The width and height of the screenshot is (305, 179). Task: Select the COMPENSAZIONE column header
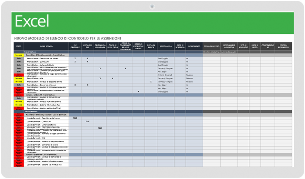pyautogui.click(x=268, y=46)
